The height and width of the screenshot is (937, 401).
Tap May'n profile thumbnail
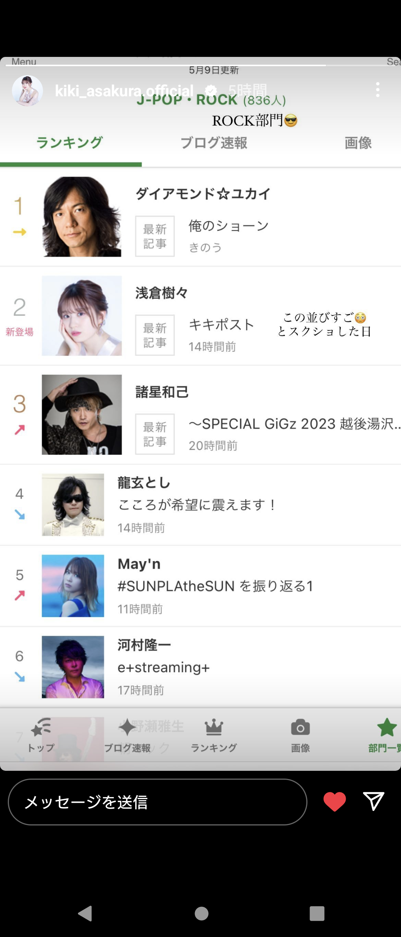pyautogui.click(x=73, y=586)
